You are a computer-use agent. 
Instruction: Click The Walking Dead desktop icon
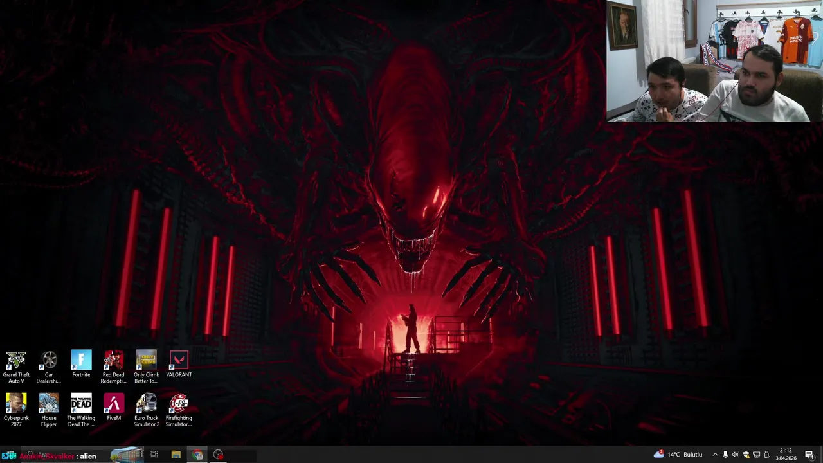tap(81, 410)
